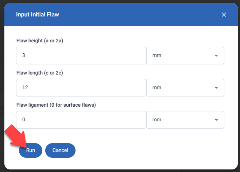Screen dimensions: 240x172
Task: Open the Flaw height unit dropdown
Action: point(185,56)
